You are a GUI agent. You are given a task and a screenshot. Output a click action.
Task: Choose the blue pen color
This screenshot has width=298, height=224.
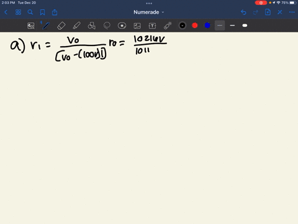click(207, 26)
